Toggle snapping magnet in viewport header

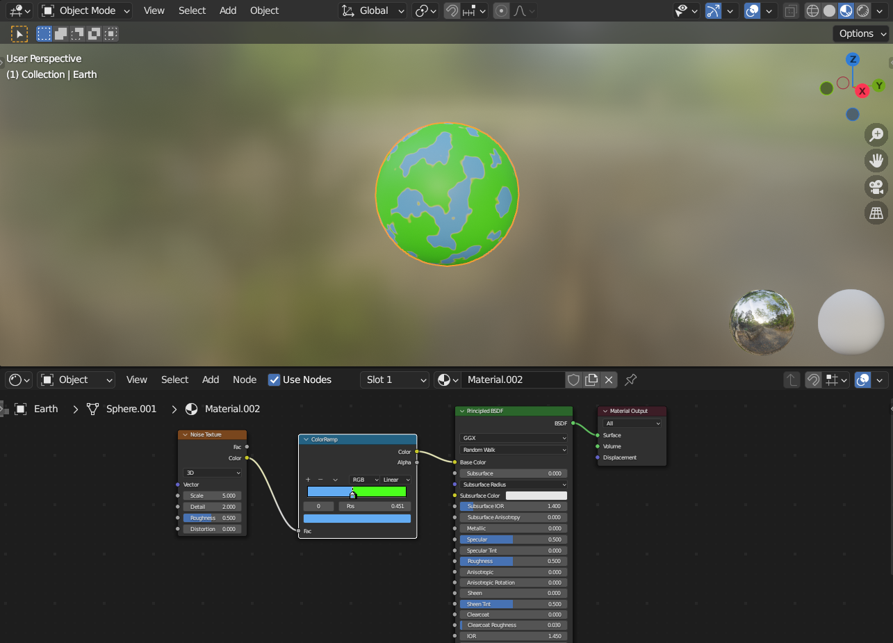[x=452, y=11]
